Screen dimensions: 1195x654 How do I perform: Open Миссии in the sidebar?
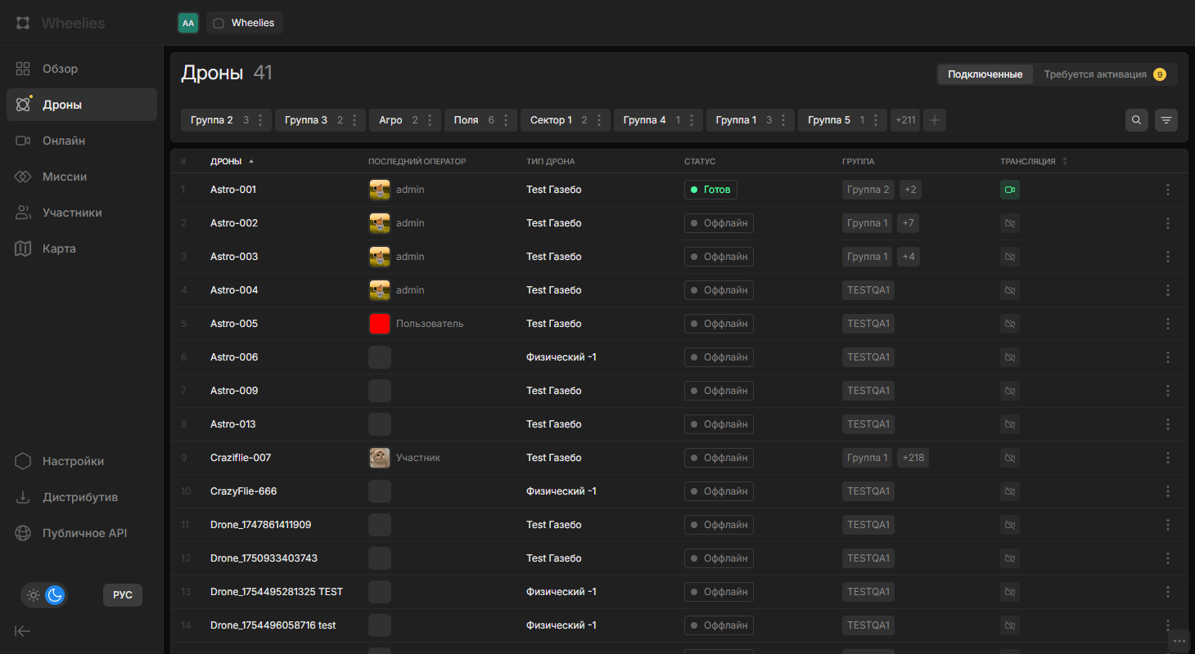(x=65, y=177)
